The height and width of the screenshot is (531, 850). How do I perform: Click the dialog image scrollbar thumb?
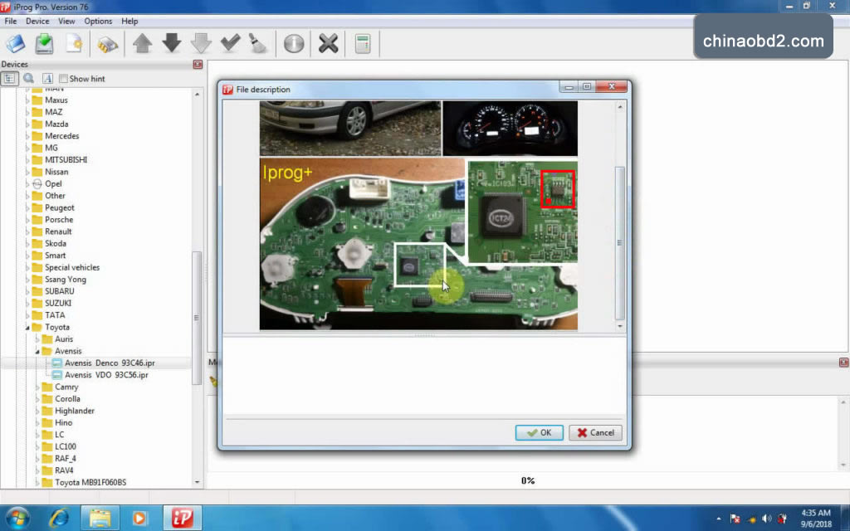point(620,243)
